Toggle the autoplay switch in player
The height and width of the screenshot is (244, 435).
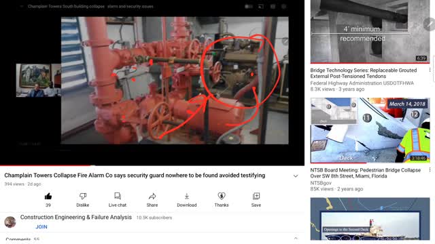click(x=249, y=6)
